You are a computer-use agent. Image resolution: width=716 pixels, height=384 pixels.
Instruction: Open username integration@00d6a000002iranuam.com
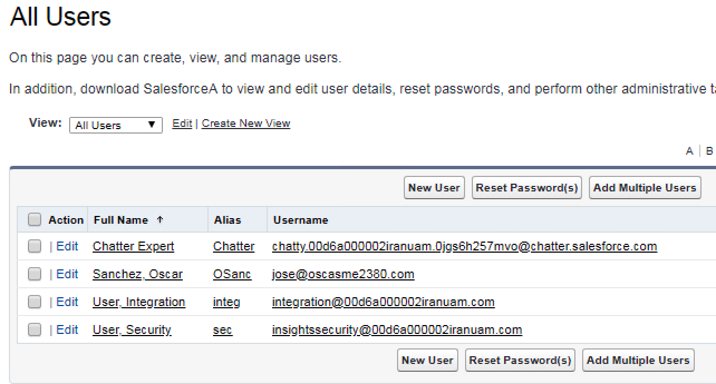point(383,302)
